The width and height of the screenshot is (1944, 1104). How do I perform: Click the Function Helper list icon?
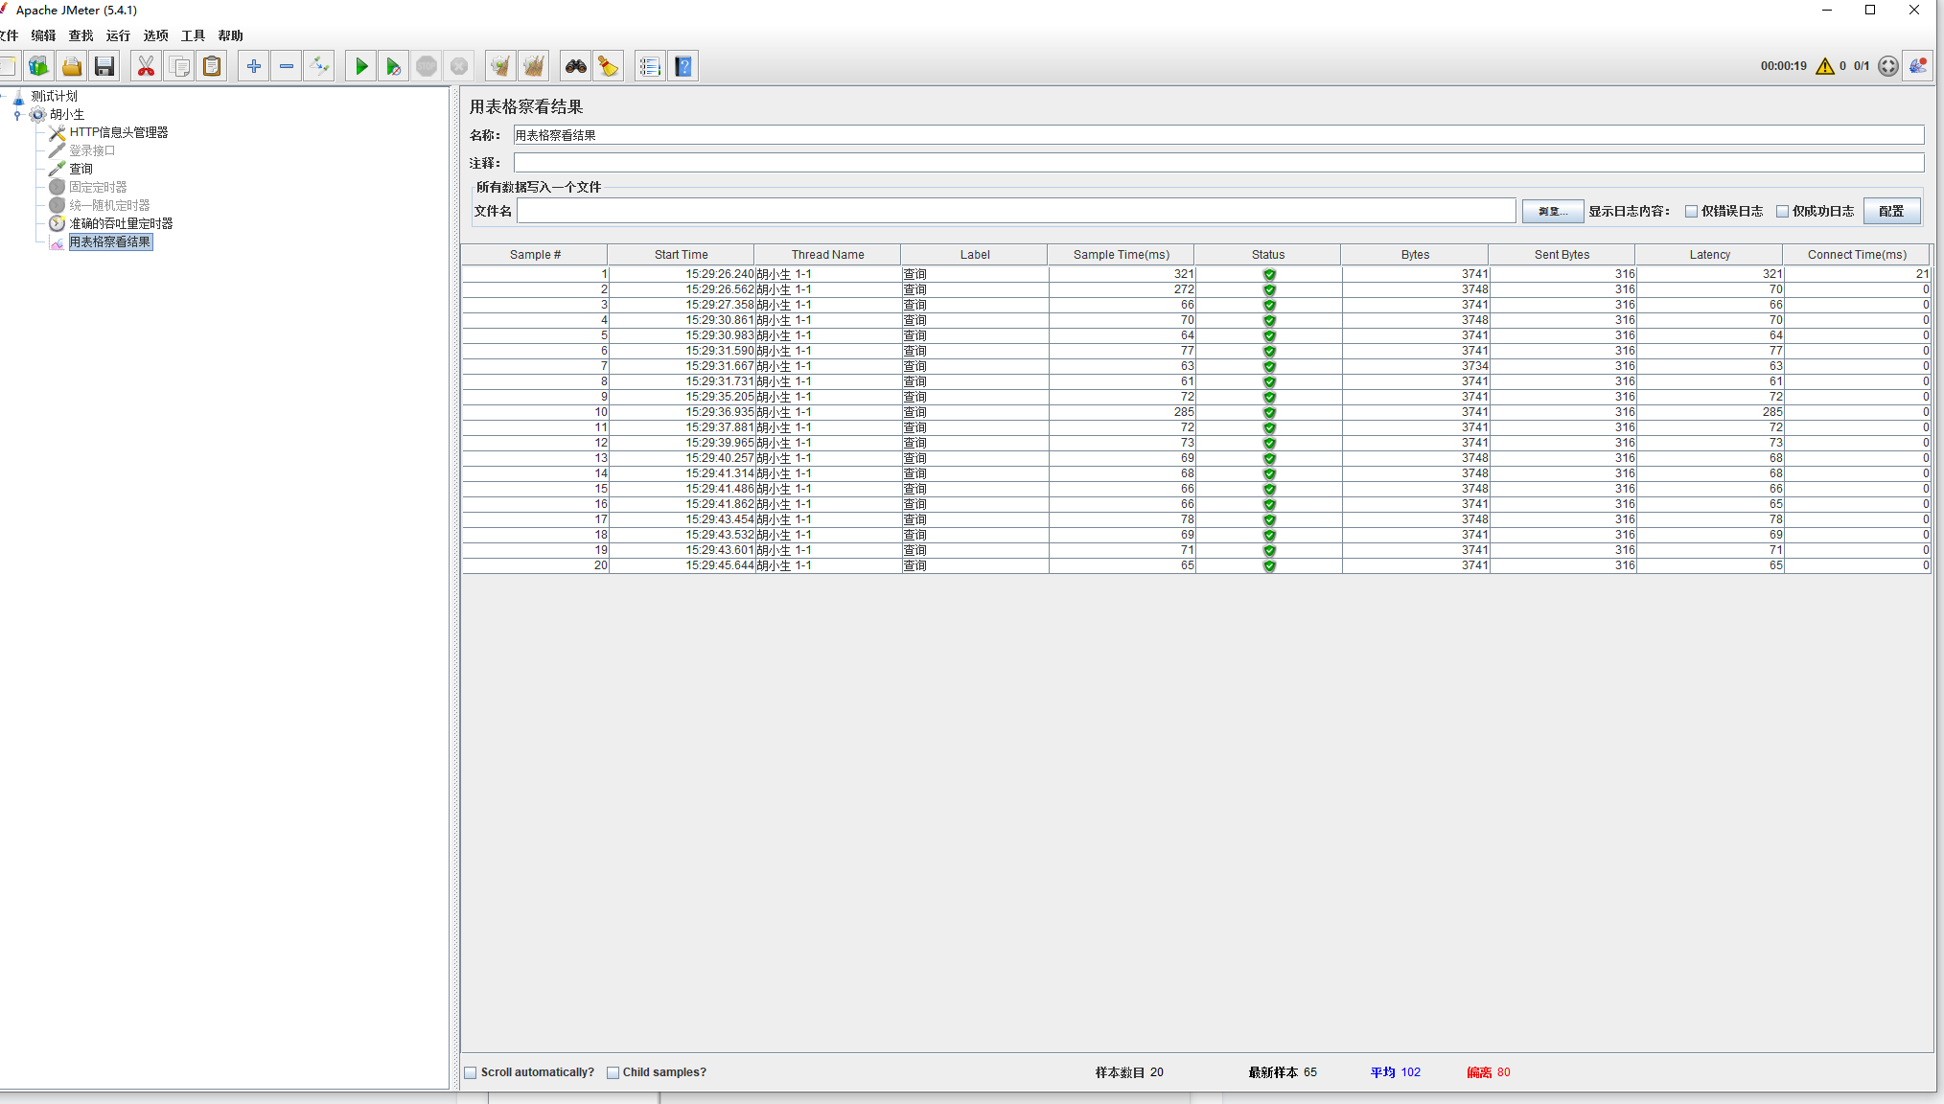pyautogui.click(x=649, y=66)
